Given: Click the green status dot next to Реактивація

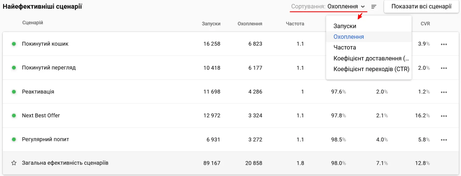Looking at the screenshot, I should 14,92.
